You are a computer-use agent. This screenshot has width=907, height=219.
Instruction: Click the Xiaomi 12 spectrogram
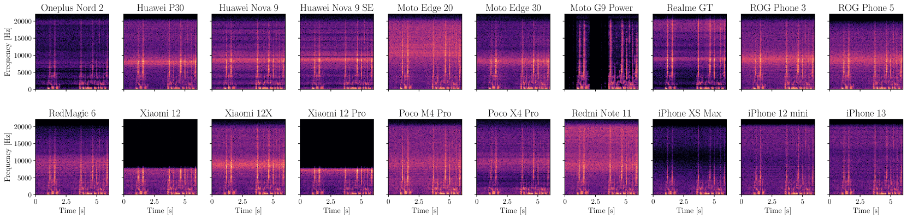tap(161, 157)
